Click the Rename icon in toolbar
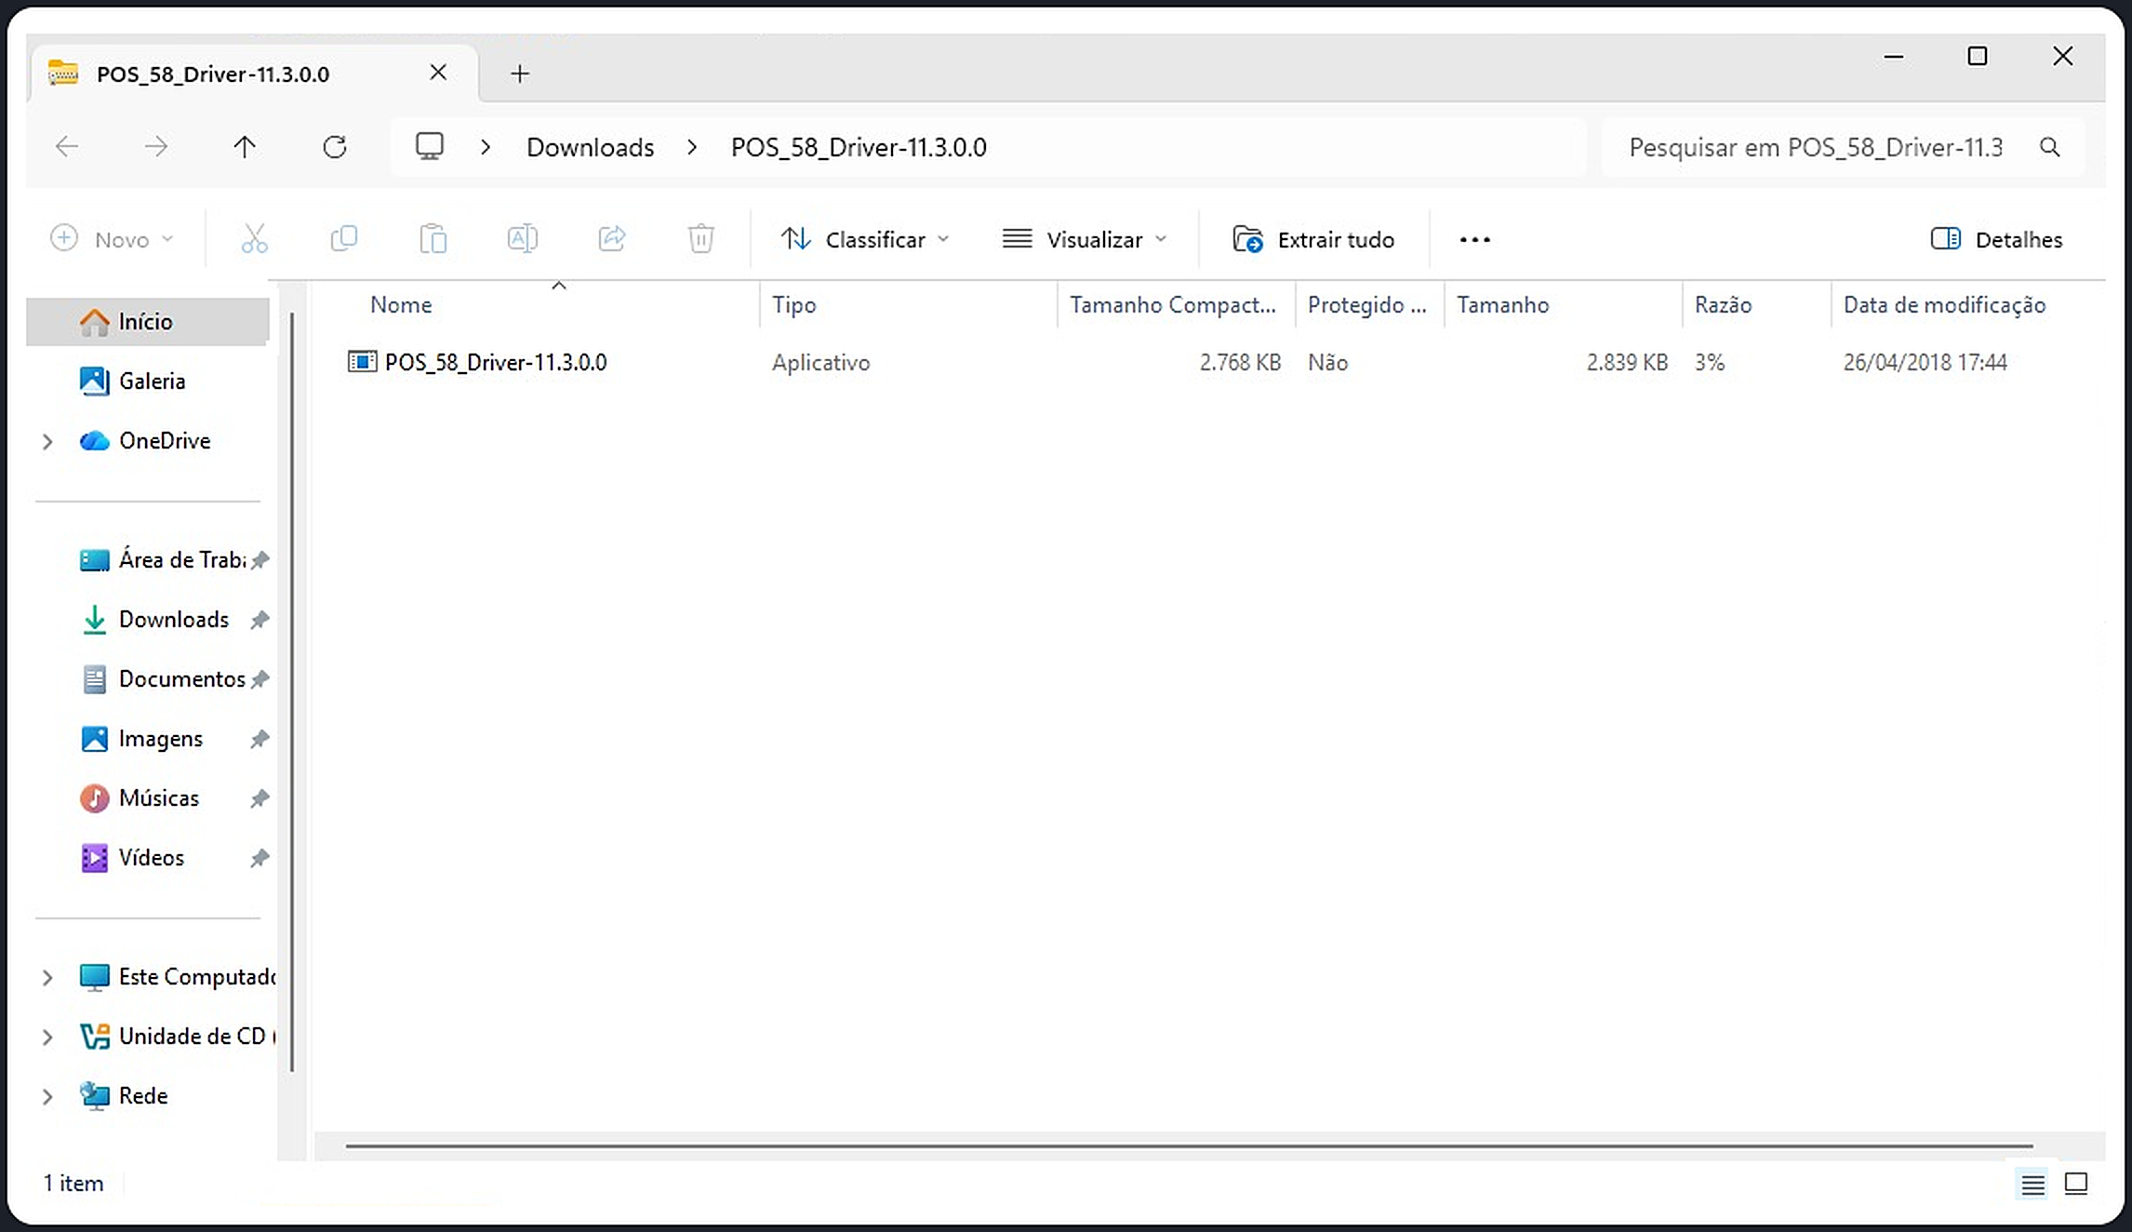2132x1232 pixels. coord(522,239)
